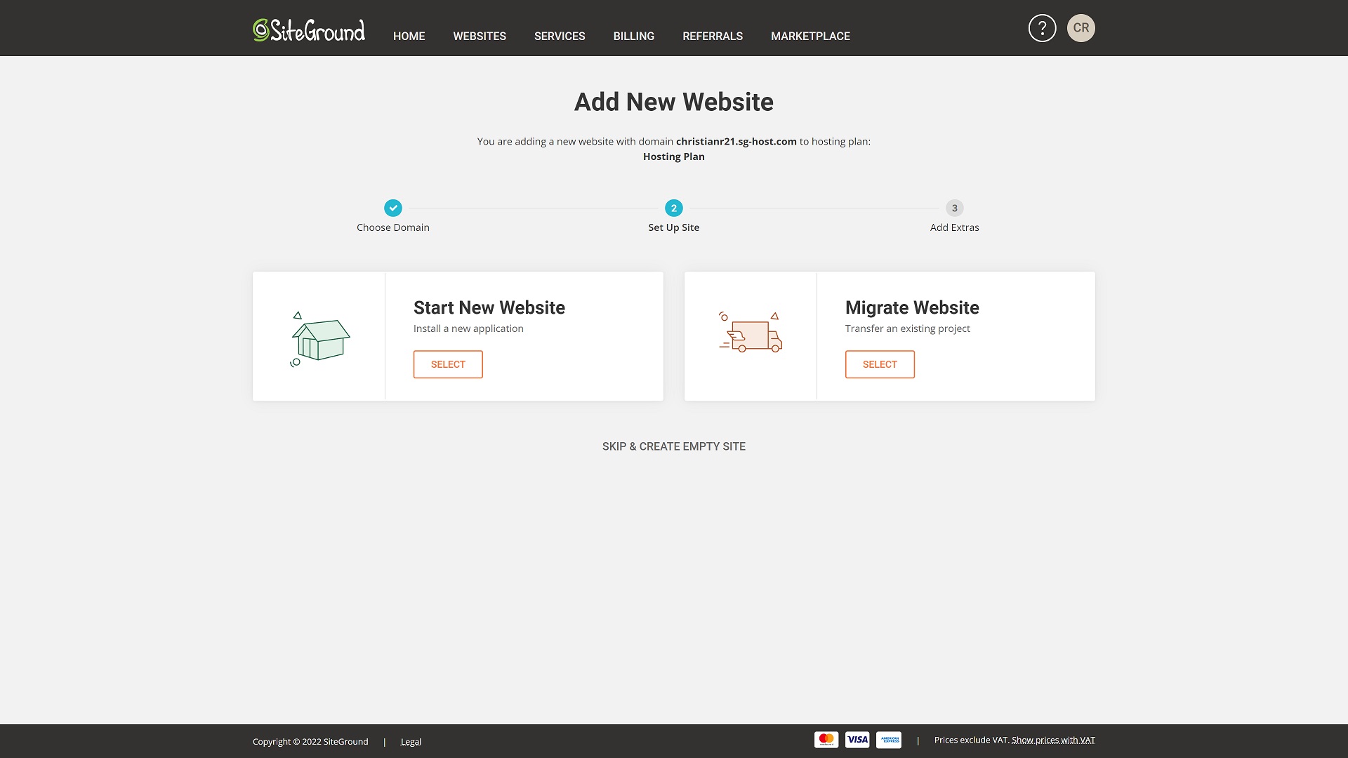Click the Start New Website house illustration
The height and width of the screenshot is (758, 1348).
[320, 339]
